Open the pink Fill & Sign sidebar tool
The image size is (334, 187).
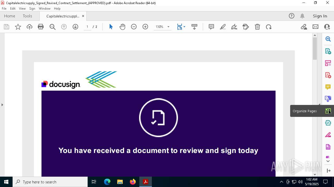pos(328,135)
